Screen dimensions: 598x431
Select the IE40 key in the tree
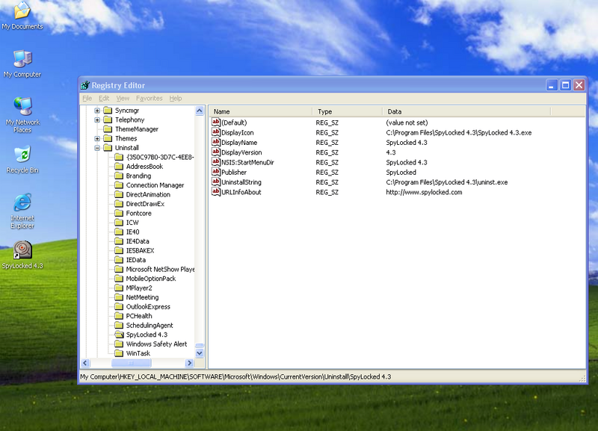click(x=133, y=232)
